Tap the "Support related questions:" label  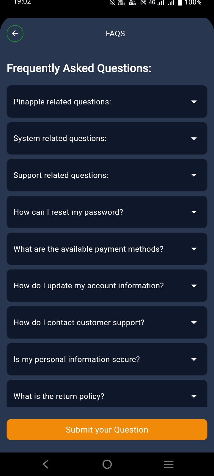point(61,175)
